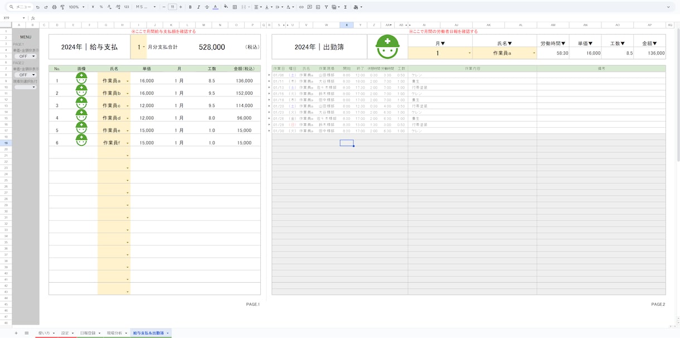Increase the font size with plus button

pyautogui.click(x=181, y=7)
